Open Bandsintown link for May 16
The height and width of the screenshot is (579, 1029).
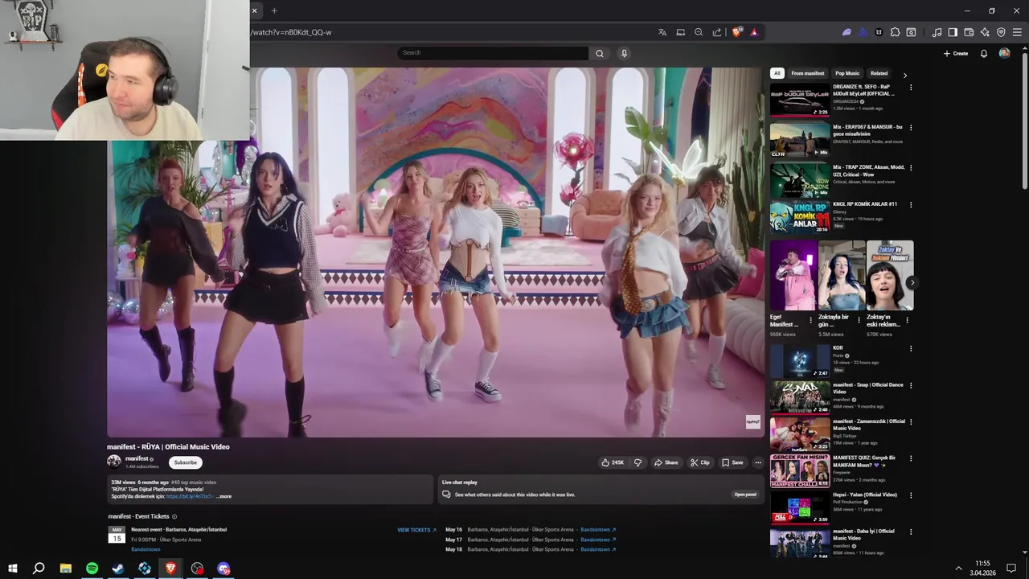(x=598, y=530)
